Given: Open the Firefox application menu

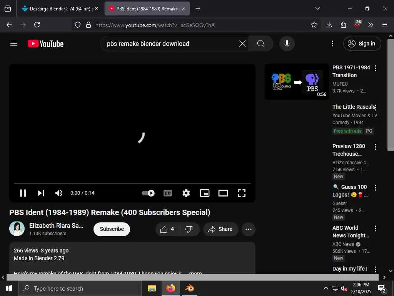Looking at the screenshot, I should tap(384, 25).
